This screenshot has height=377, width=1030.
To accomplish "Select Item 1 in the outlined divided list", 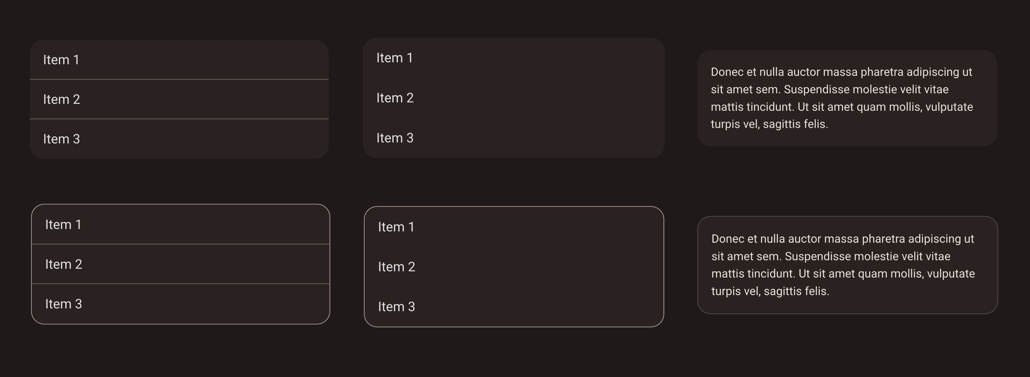I will click(x=63, y=224).
